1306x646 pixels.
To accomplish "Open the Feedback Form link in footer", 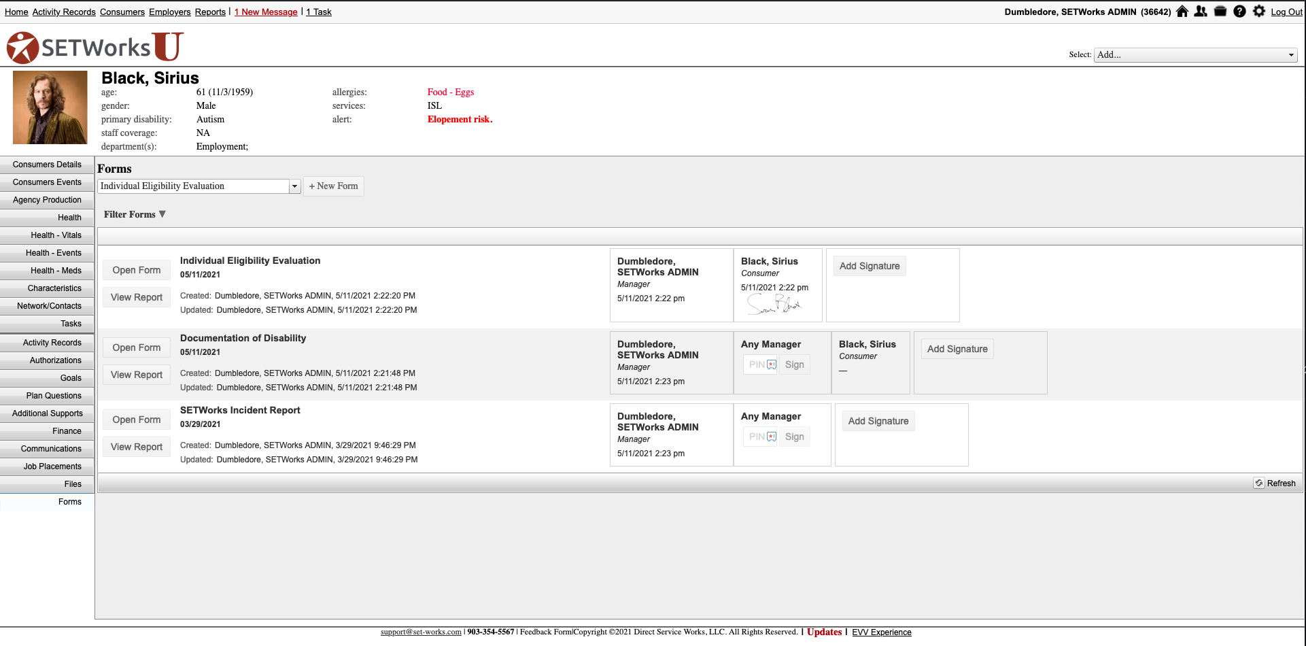I will pyautogui.click(x=546, y=632).
